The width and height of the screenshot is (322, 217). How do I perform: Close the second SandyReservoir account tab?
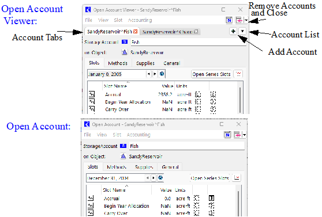[x=196, y=32]
